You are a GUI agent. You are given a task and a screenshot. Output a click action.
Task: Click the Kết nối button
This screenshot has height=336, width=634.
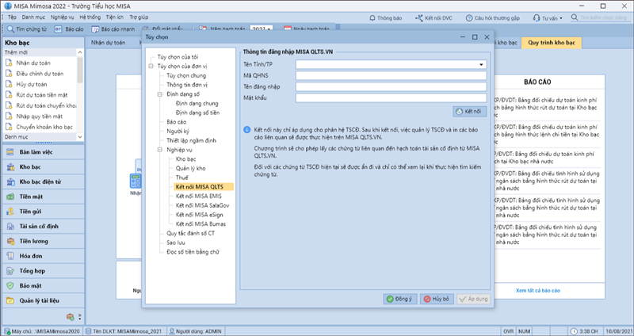[470, 112]
